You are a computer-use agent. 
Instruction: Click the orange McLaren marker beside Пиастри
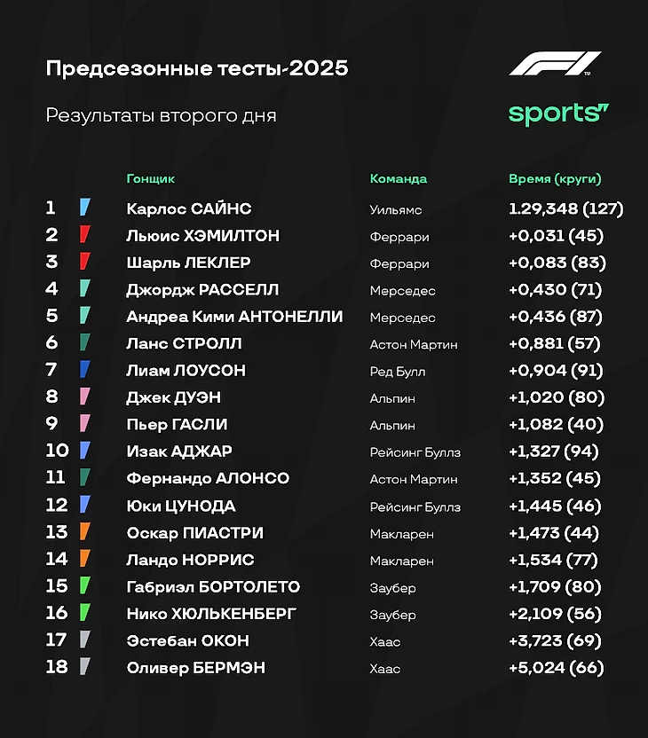click(x=84, y=531)
